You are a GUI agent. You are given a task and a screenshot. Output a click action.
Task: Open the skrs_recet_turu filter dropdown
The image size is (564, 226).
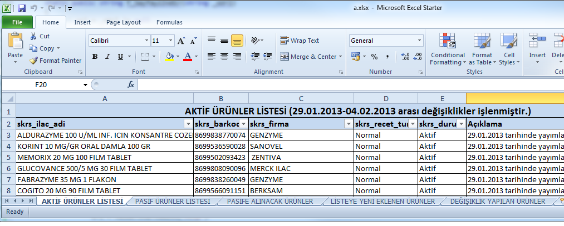click(x=413, y=124)
